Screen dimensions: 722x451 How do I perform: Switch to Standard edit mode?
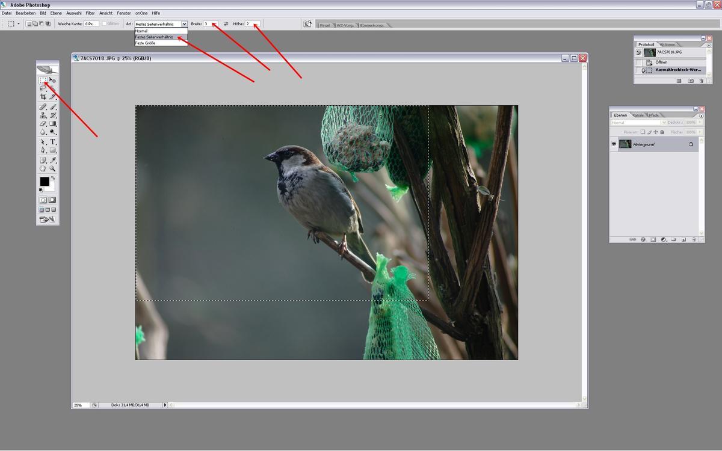(43, 200)
